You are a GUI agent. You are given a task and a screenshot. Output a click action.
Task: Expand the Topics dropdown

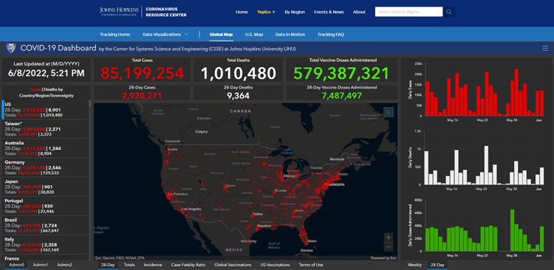click(x=266, y=12)
